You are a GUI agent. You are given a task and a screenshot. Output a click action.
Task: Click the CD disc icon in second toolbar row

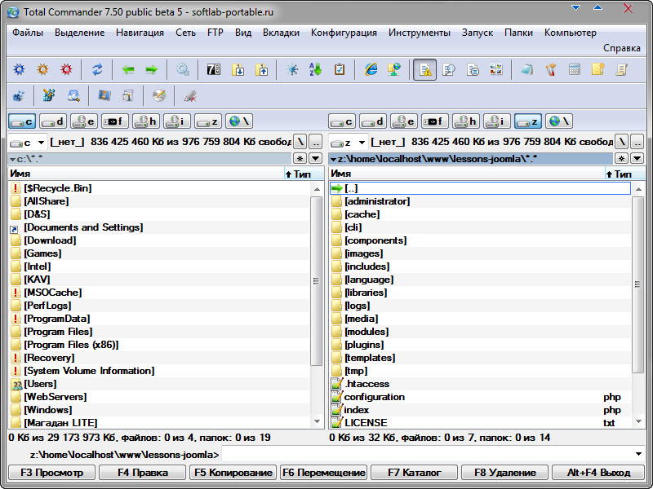tap(158, 96)
